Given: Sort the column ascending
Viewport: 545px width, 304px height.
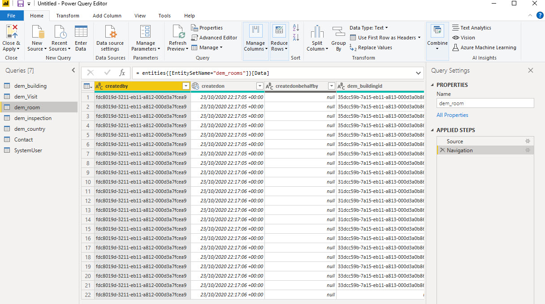Looking at the screenshot, I should 296,28.
